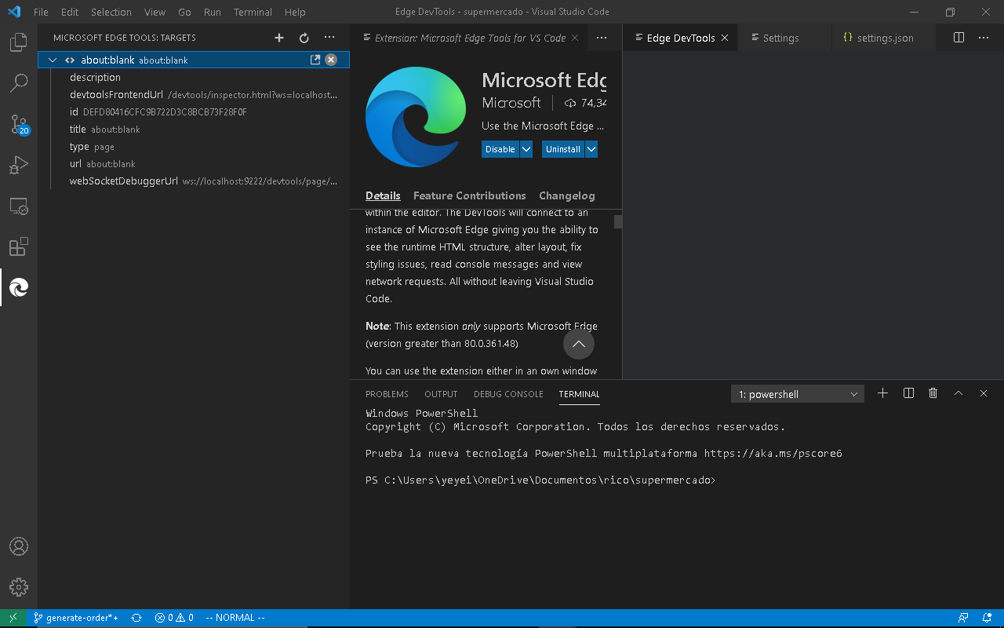Open notifications bell in status bar

[987, 618]
